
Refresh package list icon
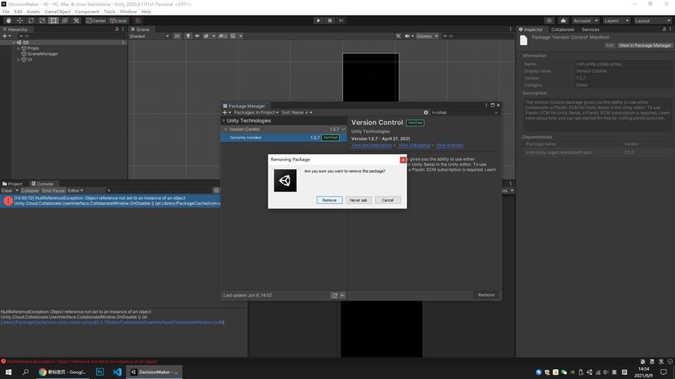pos(335,295)
